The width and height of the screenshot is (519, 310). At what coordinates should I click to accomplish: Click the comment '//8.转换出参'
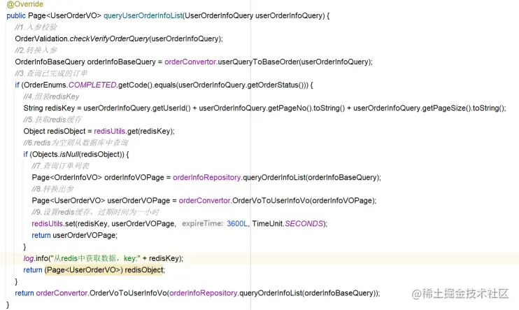point(52,189)
